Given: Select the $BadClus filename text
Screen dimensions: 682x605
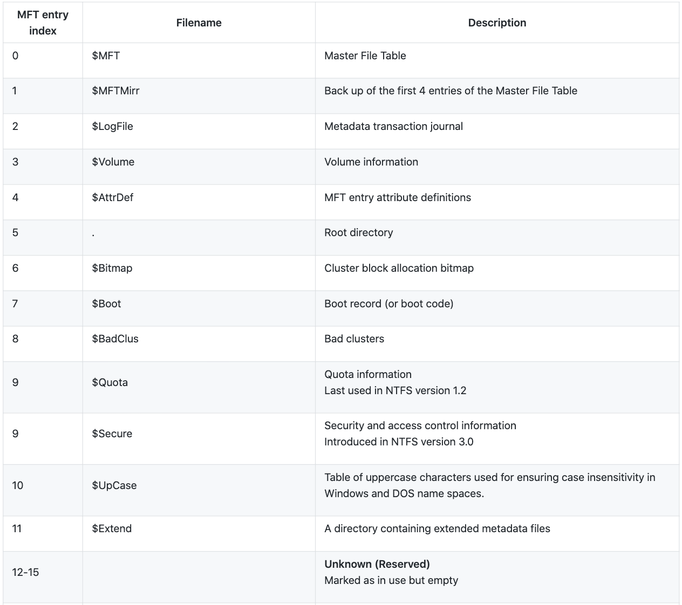Looking at the screenshot, I should [x=115, y=339].
